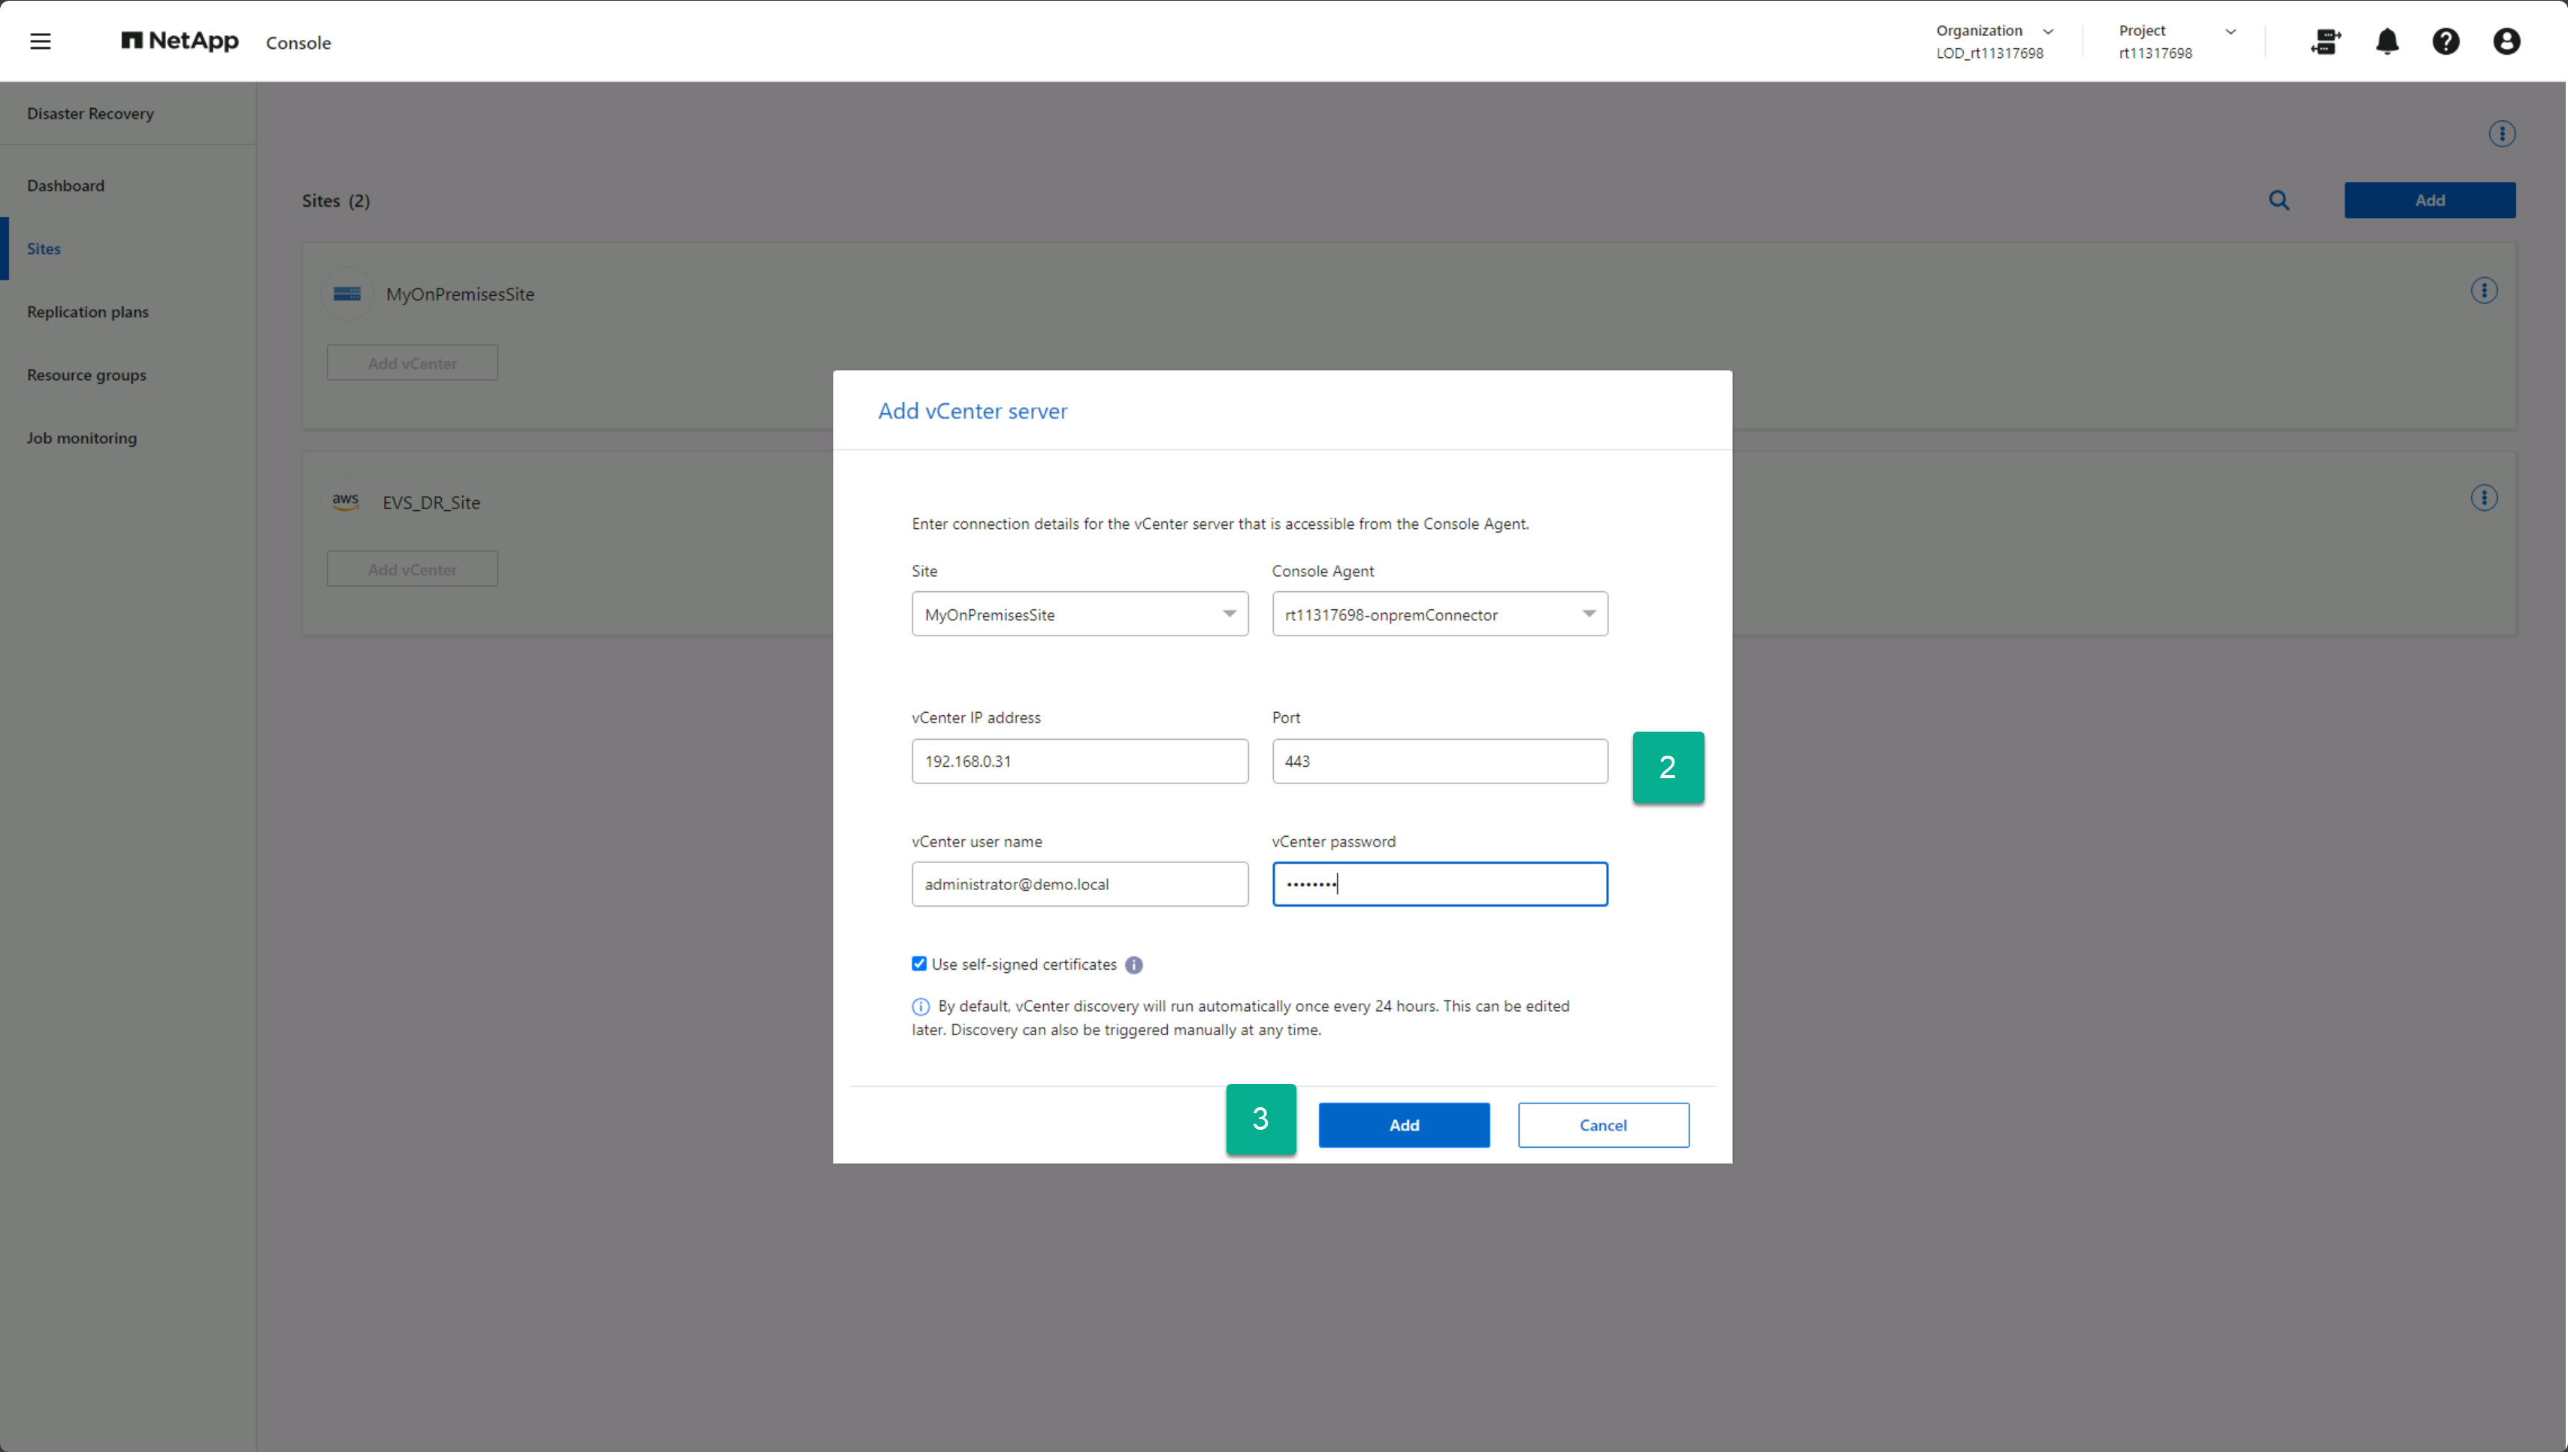Open EVS_DR_Site three-dot actions menu
The image size is (2568, 1452).
click(2483, 497)
